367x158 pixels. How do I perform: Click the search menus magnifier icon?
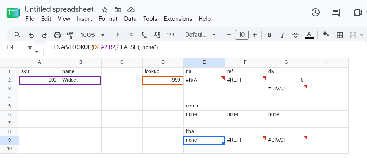click(x=17, y=35)
